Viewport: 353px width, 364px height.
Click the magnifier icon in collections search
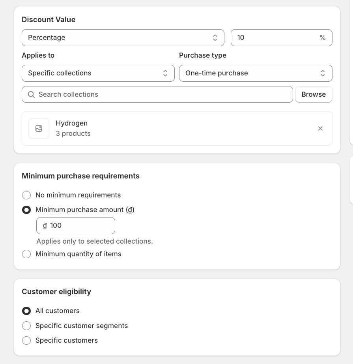pos(31,95)
